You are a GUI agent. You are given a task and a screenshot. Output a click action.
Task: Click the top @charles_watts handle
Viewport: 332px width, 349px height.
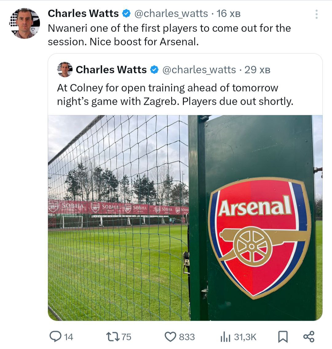(x=171, y=14)
